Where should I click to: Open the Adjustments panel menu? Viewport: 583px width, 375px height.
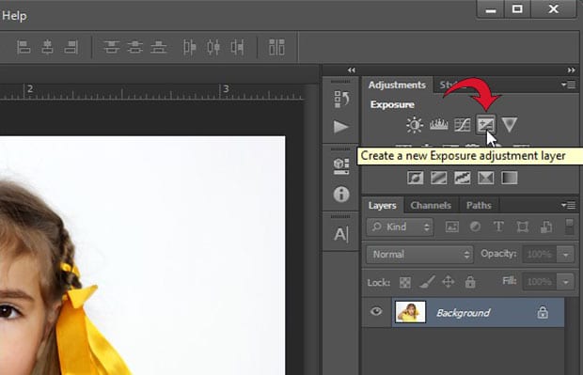coord(569,86)
